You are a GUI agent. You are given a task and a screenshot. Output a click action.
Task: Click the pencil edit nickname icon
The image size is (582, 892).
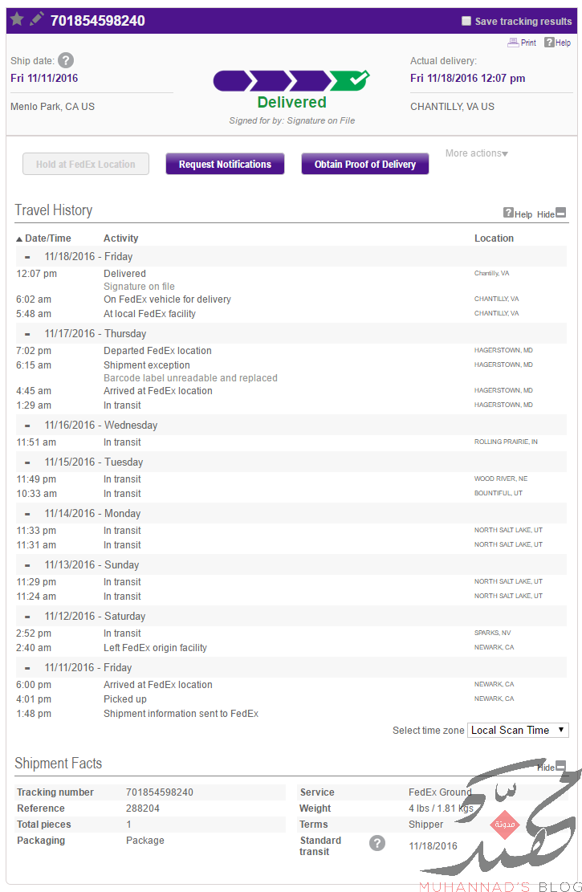(36, 19)
